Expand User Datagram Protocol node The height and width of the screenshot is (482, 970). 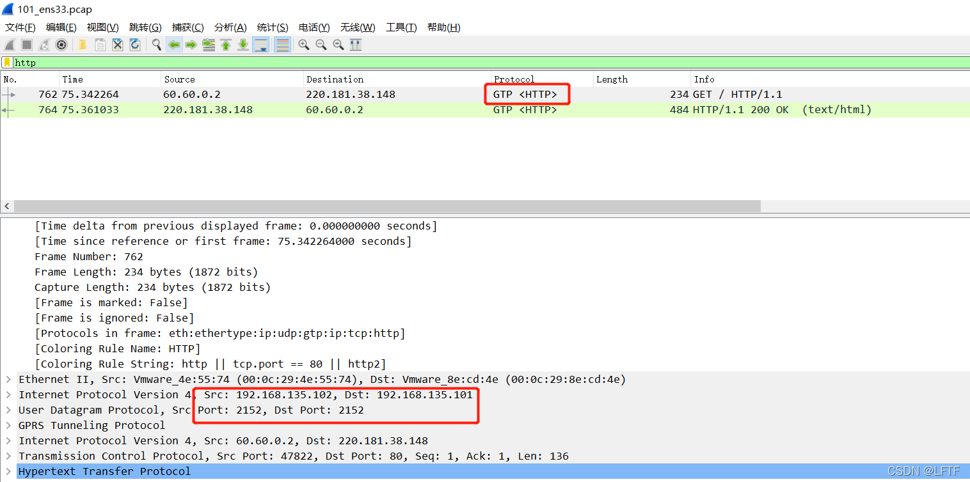coord(8,410)
